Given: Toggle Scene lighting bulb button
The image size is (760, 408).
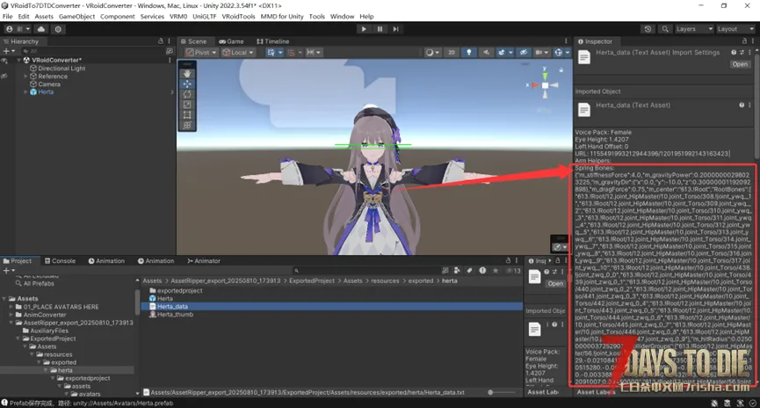Looking at the screenshot, I should [468, 53].
